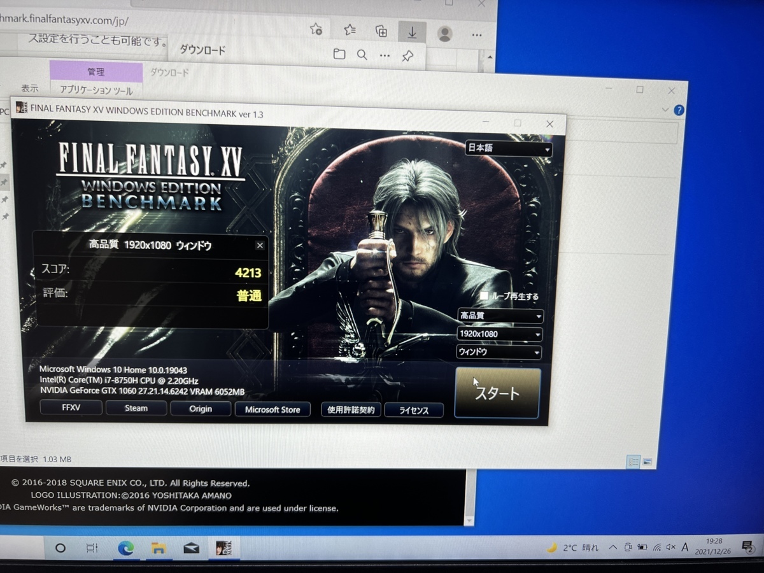The width and height of the screenshot is (764, 573).
Task: Show hidden system tray icons chevron
Action: pyautogui.click(x=613, y=547)
